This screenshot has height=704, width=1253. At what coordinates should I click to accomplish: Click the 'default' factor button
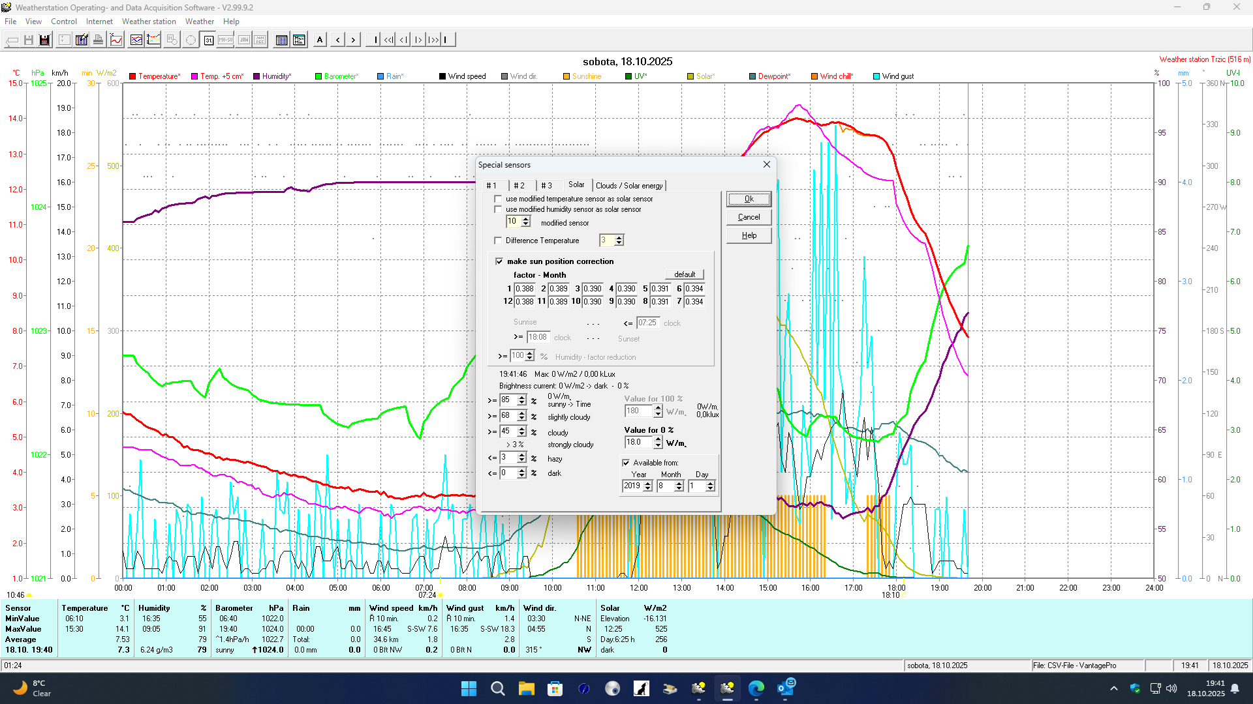tap(684, 274)
